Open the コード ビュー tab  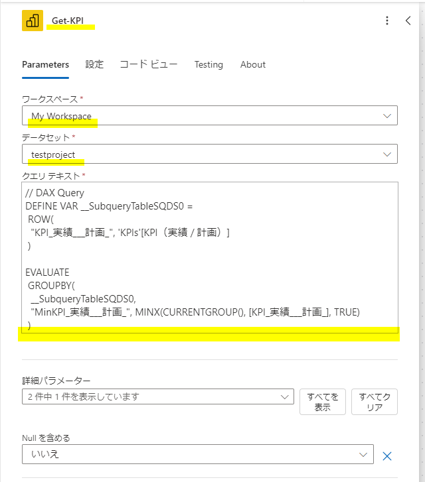[x=149, y=64]
